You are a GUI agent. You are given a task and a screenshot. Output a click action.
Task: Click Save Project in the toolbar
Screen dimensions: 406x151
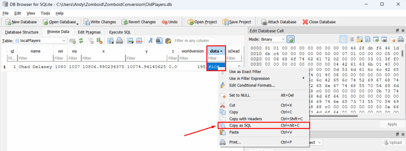point(237,22)
